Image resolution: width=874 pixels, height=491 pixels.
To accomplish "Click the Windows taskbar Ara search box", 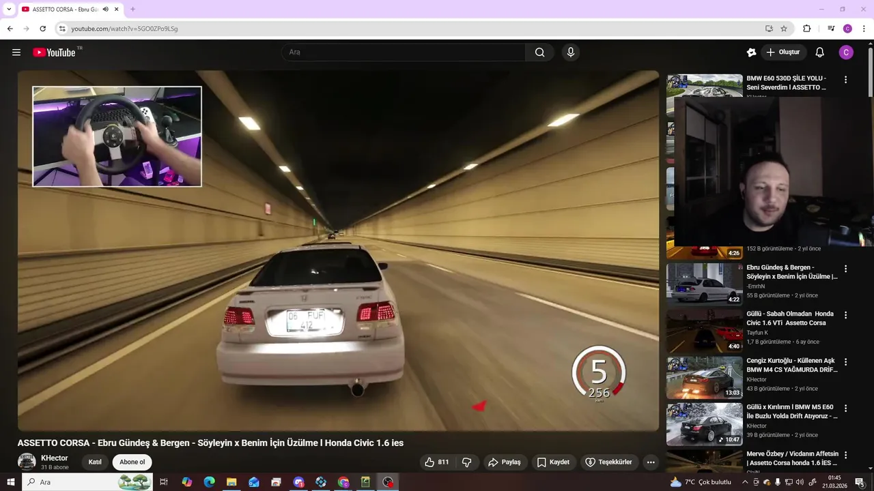I will (87, 482).
